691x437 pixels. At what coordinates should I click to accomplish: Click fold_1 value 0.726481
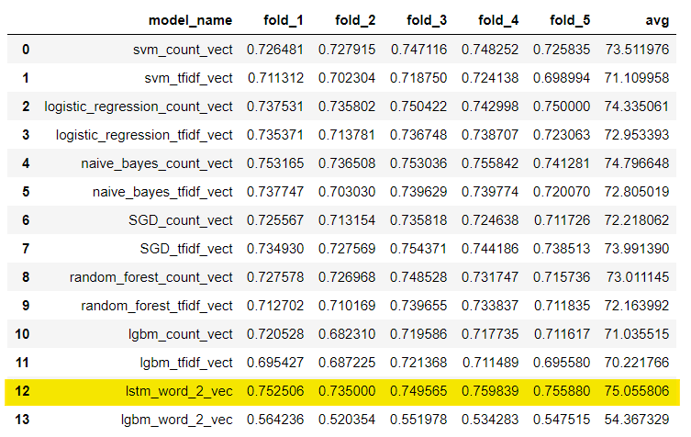point(275,50)
